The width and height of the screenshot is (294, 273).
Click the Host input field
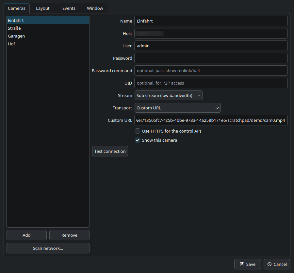[211, 33]
